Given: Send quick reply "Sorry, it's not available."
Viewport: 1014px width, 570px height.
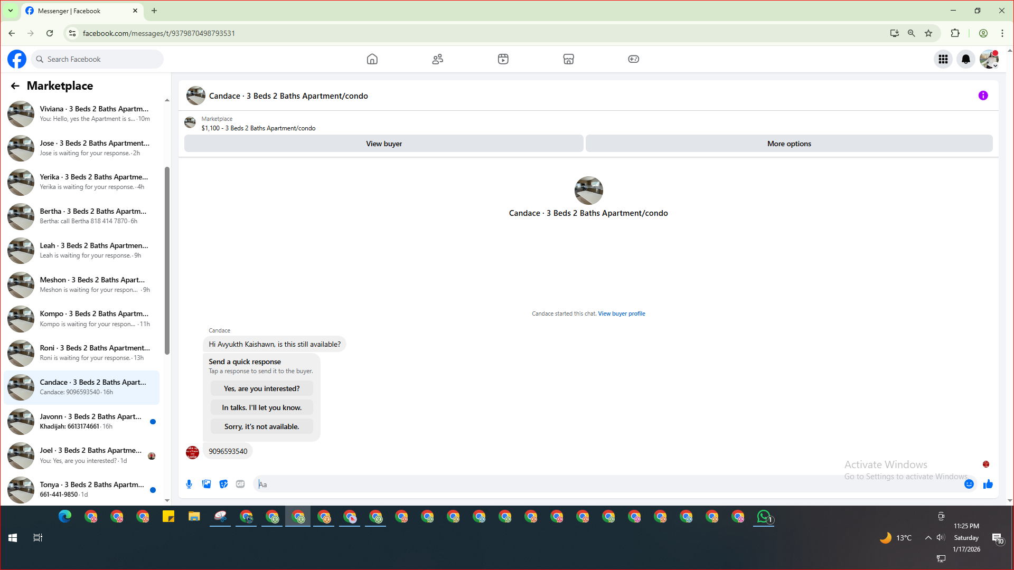Looking at the screenshot, I should (261, 426).
